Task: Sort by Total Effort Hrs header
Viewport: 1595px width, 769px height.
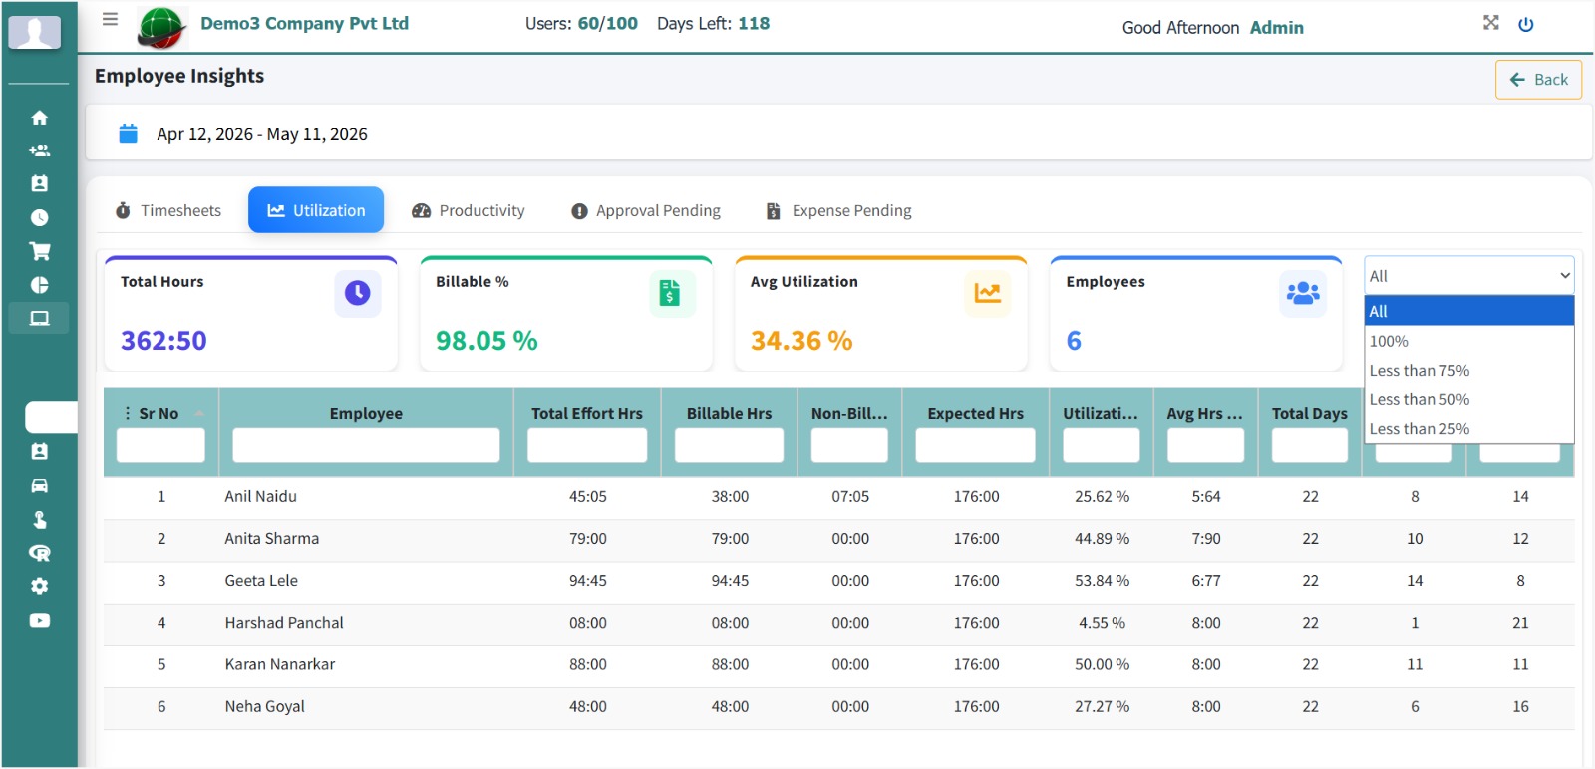Action: (x=587, y=413)
